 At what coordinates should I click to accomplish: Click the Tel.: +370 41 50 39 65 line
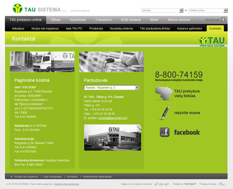(98, 110)
